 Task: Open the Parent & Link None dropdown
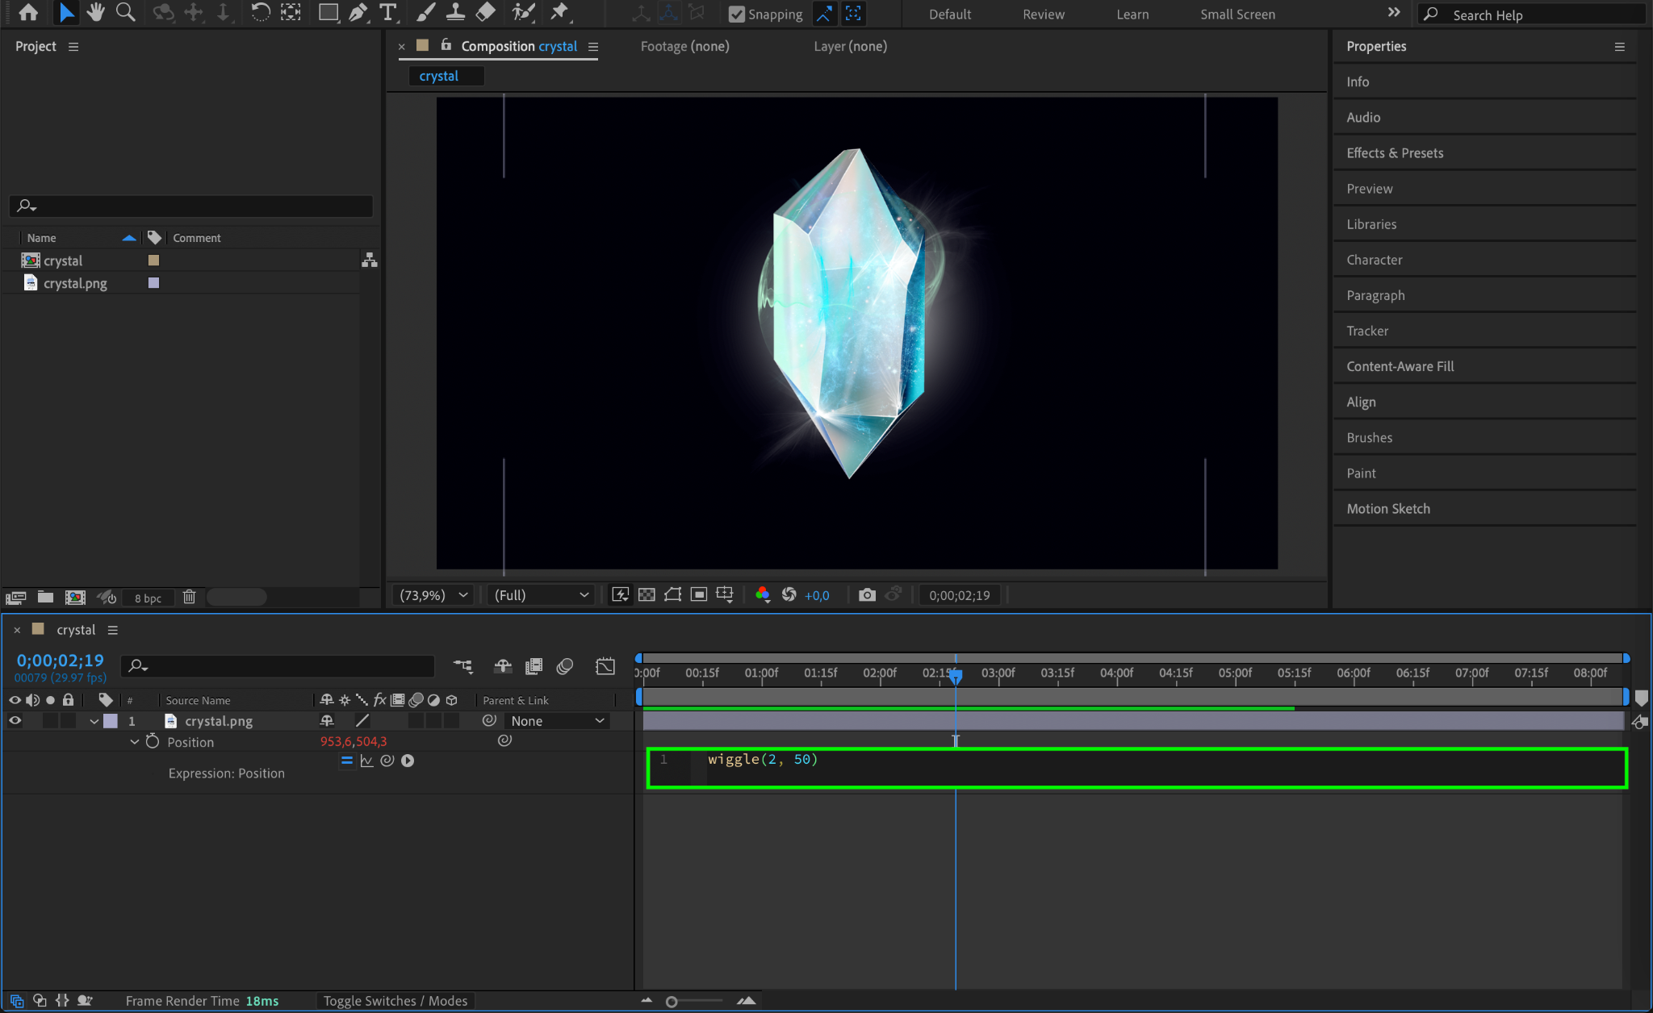click(x=557, y=721)
